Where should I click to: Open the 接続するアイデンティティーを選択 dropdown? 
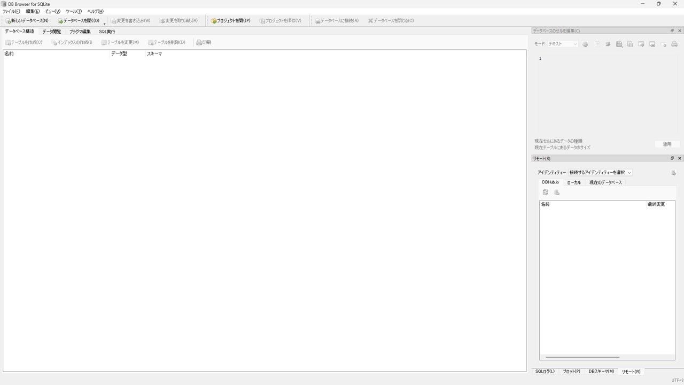coord(600,172)
